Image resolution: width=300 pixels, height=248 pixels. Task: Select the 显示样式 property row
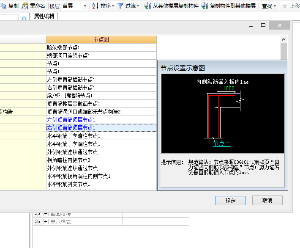click(111, 222)
